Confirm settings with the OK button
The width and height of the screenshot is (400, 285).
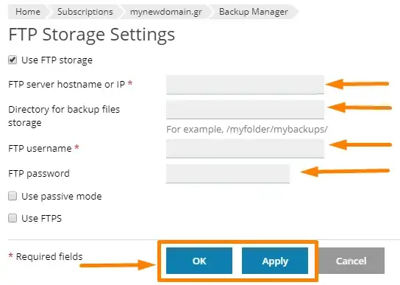[199, 261]
